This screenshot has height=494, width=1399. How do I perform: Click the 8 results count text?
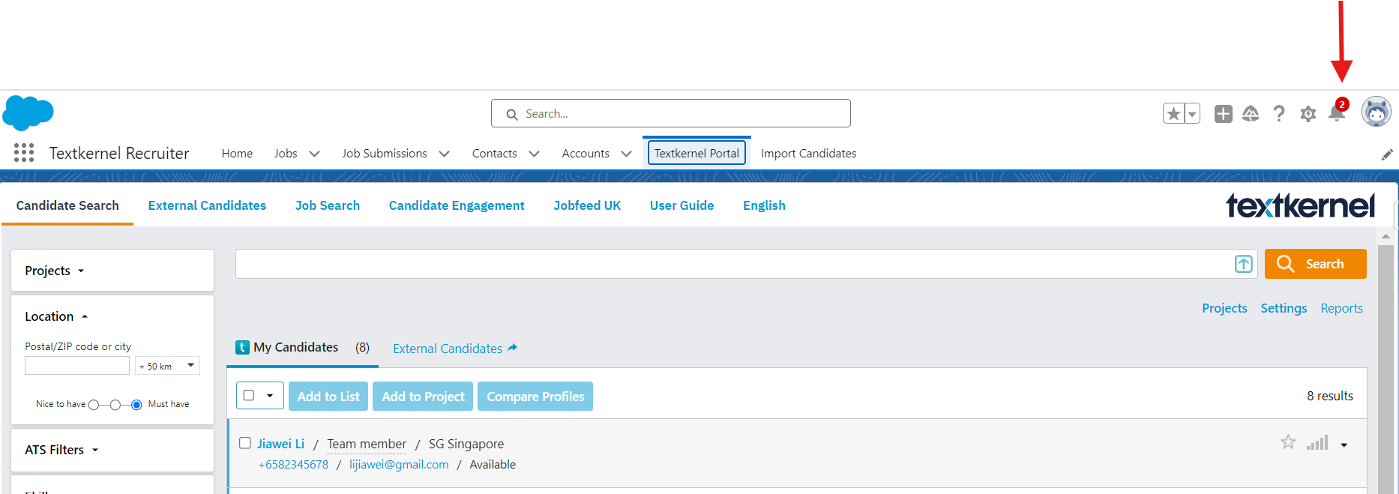tap(1330, 396)
